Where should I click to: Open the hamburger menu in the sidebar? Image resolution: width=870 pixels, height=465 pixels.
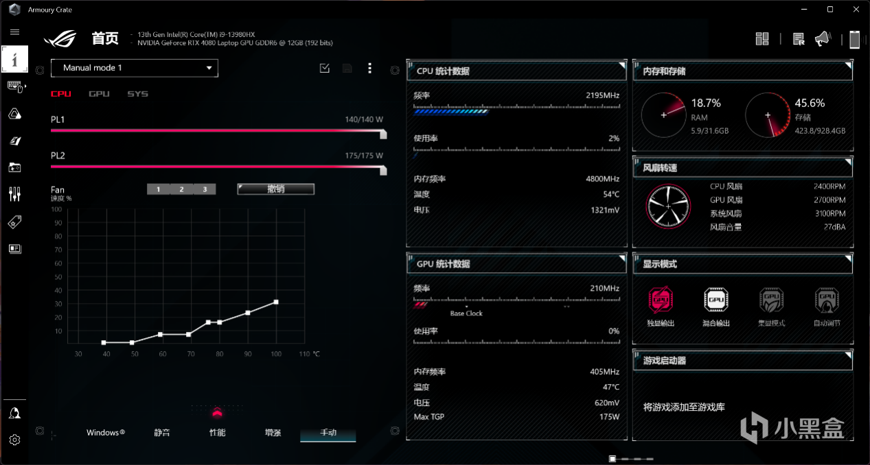pos(14,32)
